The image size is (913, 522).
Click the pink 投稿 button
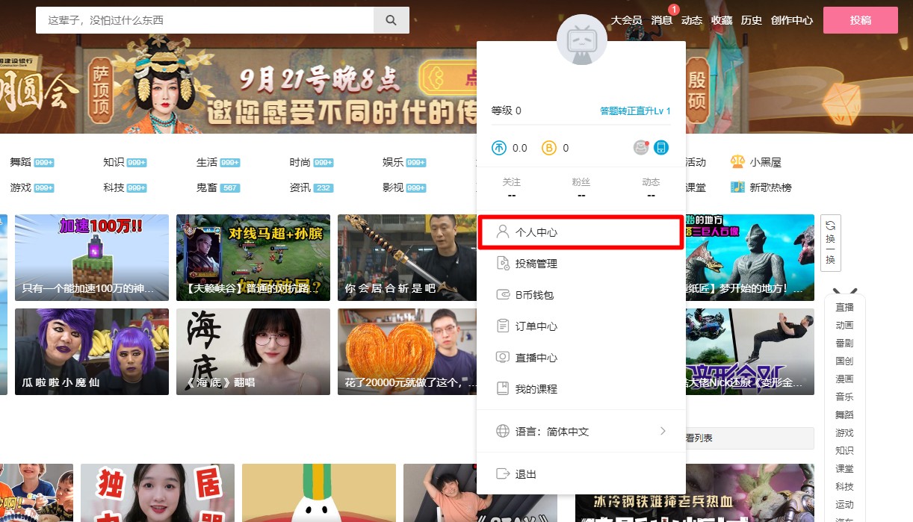pos(860,20)
